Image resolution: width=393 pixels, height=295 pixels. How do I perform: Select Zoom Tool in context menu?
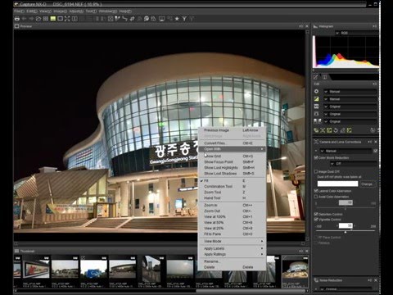232,192
